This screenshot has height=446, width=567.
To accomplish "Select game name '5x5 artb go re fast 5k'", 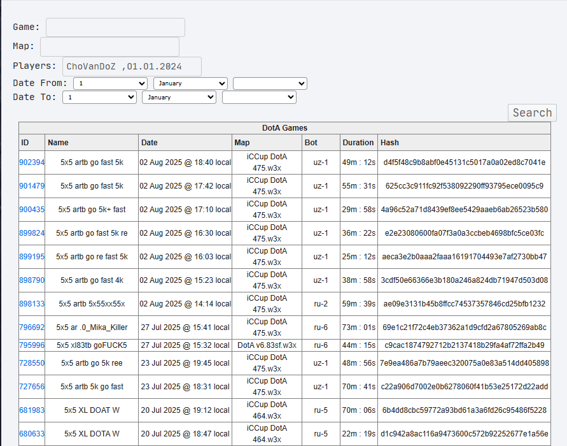I will (x=92, y=256).
